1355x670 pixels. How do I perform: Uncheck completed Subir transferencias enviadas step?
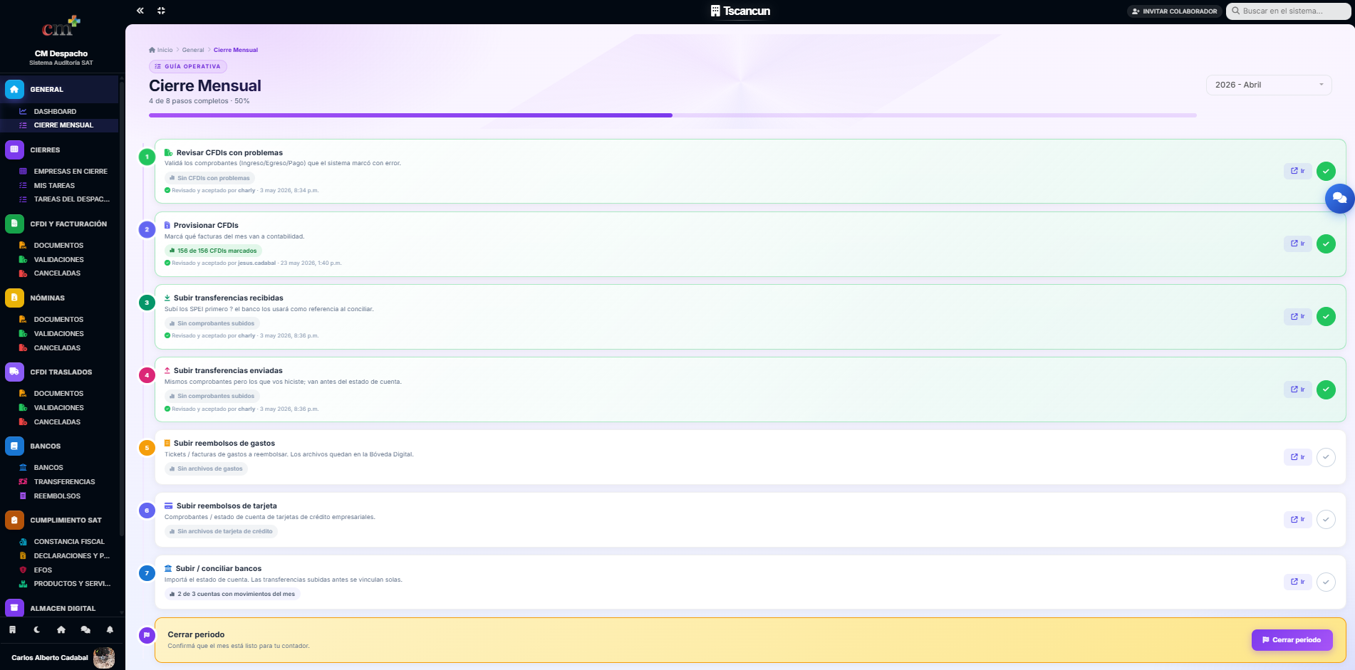click(1326, 389)
